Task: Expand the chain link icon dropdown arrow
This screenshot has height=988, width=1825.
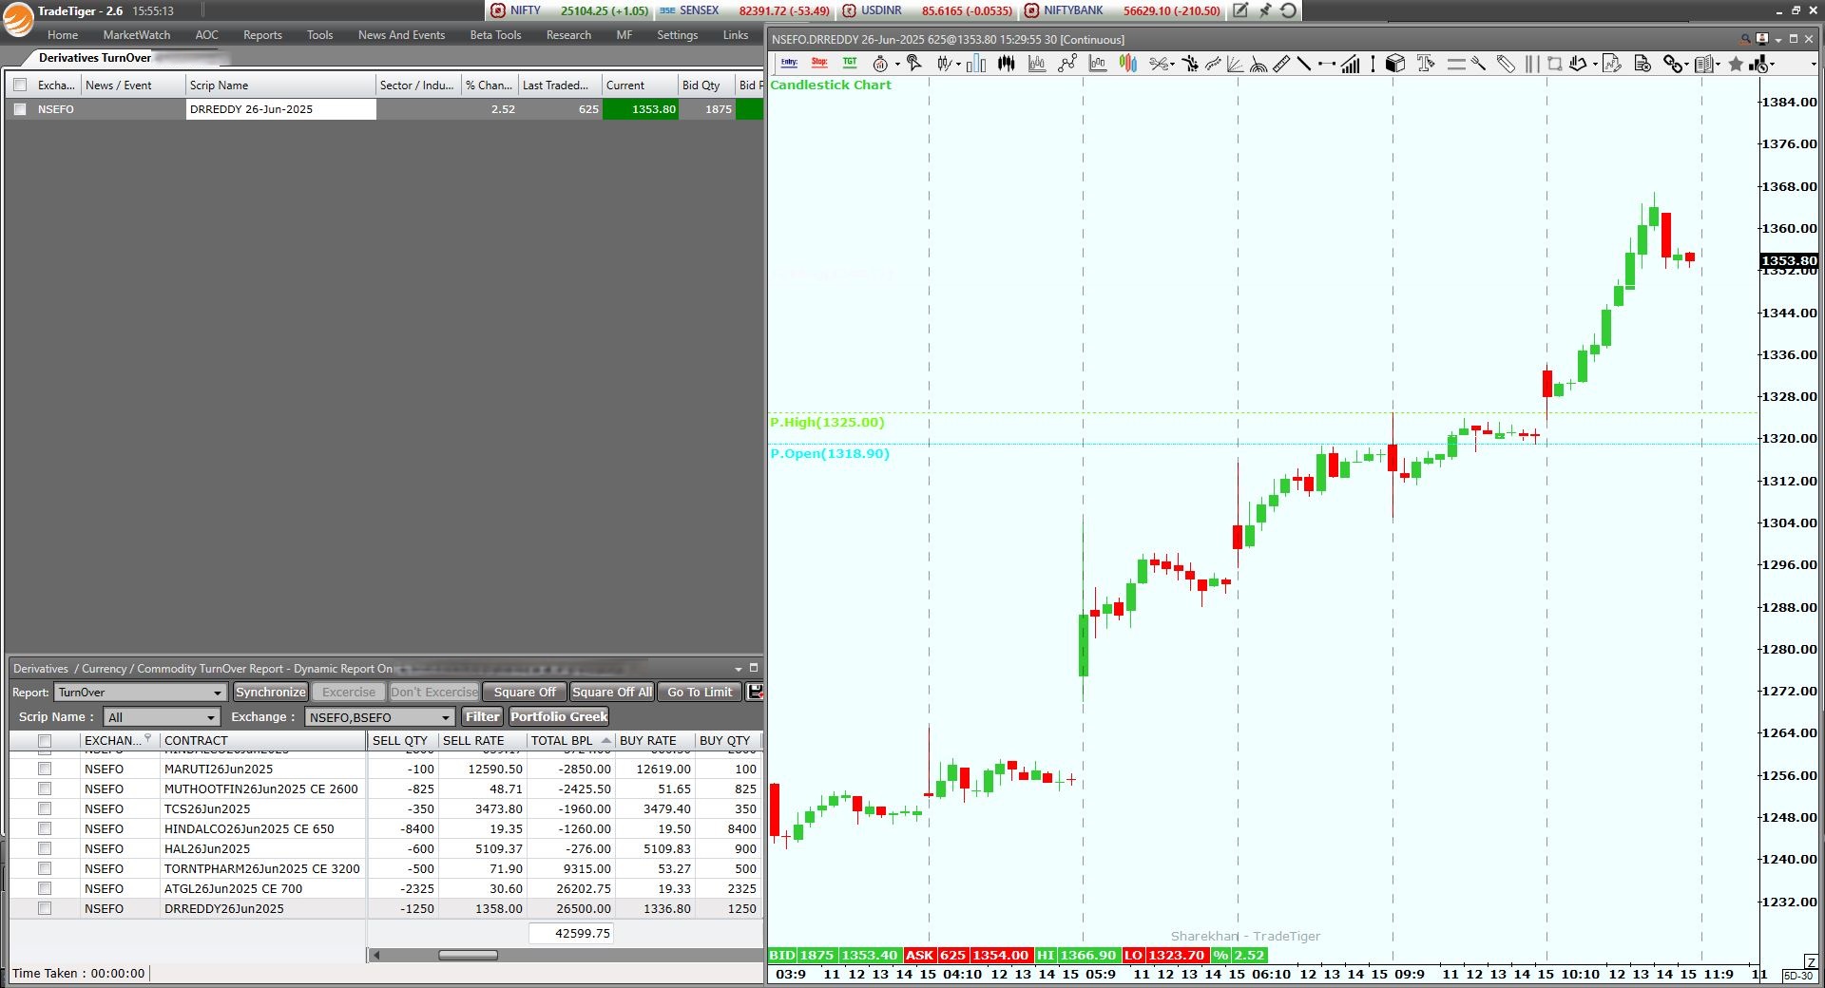Action: pyautogui.click(x=1687, y=65)
